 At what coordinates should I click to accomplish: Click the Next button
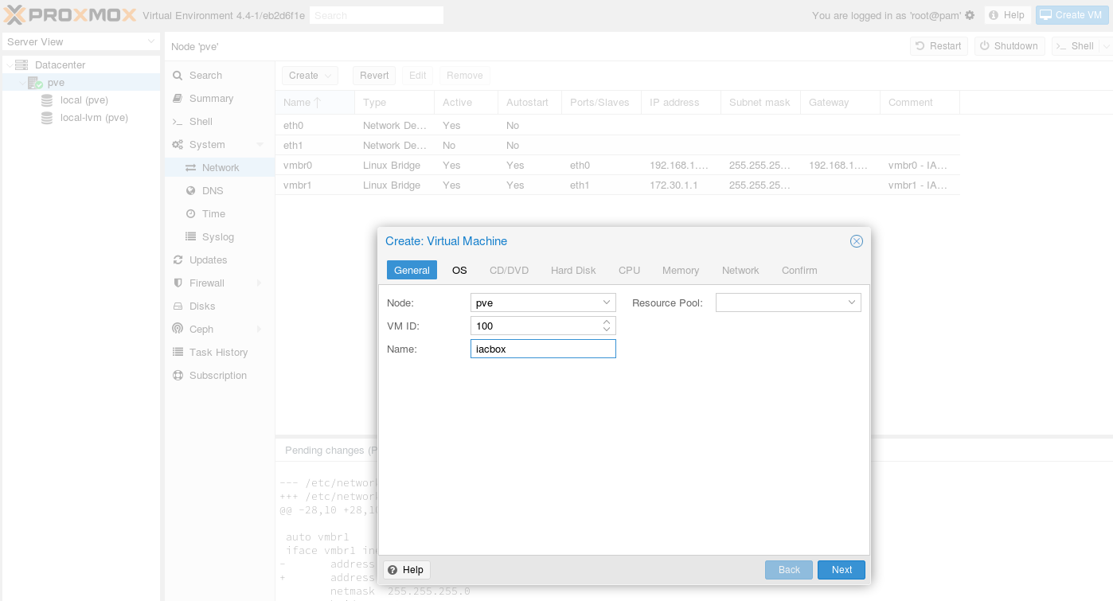[841, 570]
